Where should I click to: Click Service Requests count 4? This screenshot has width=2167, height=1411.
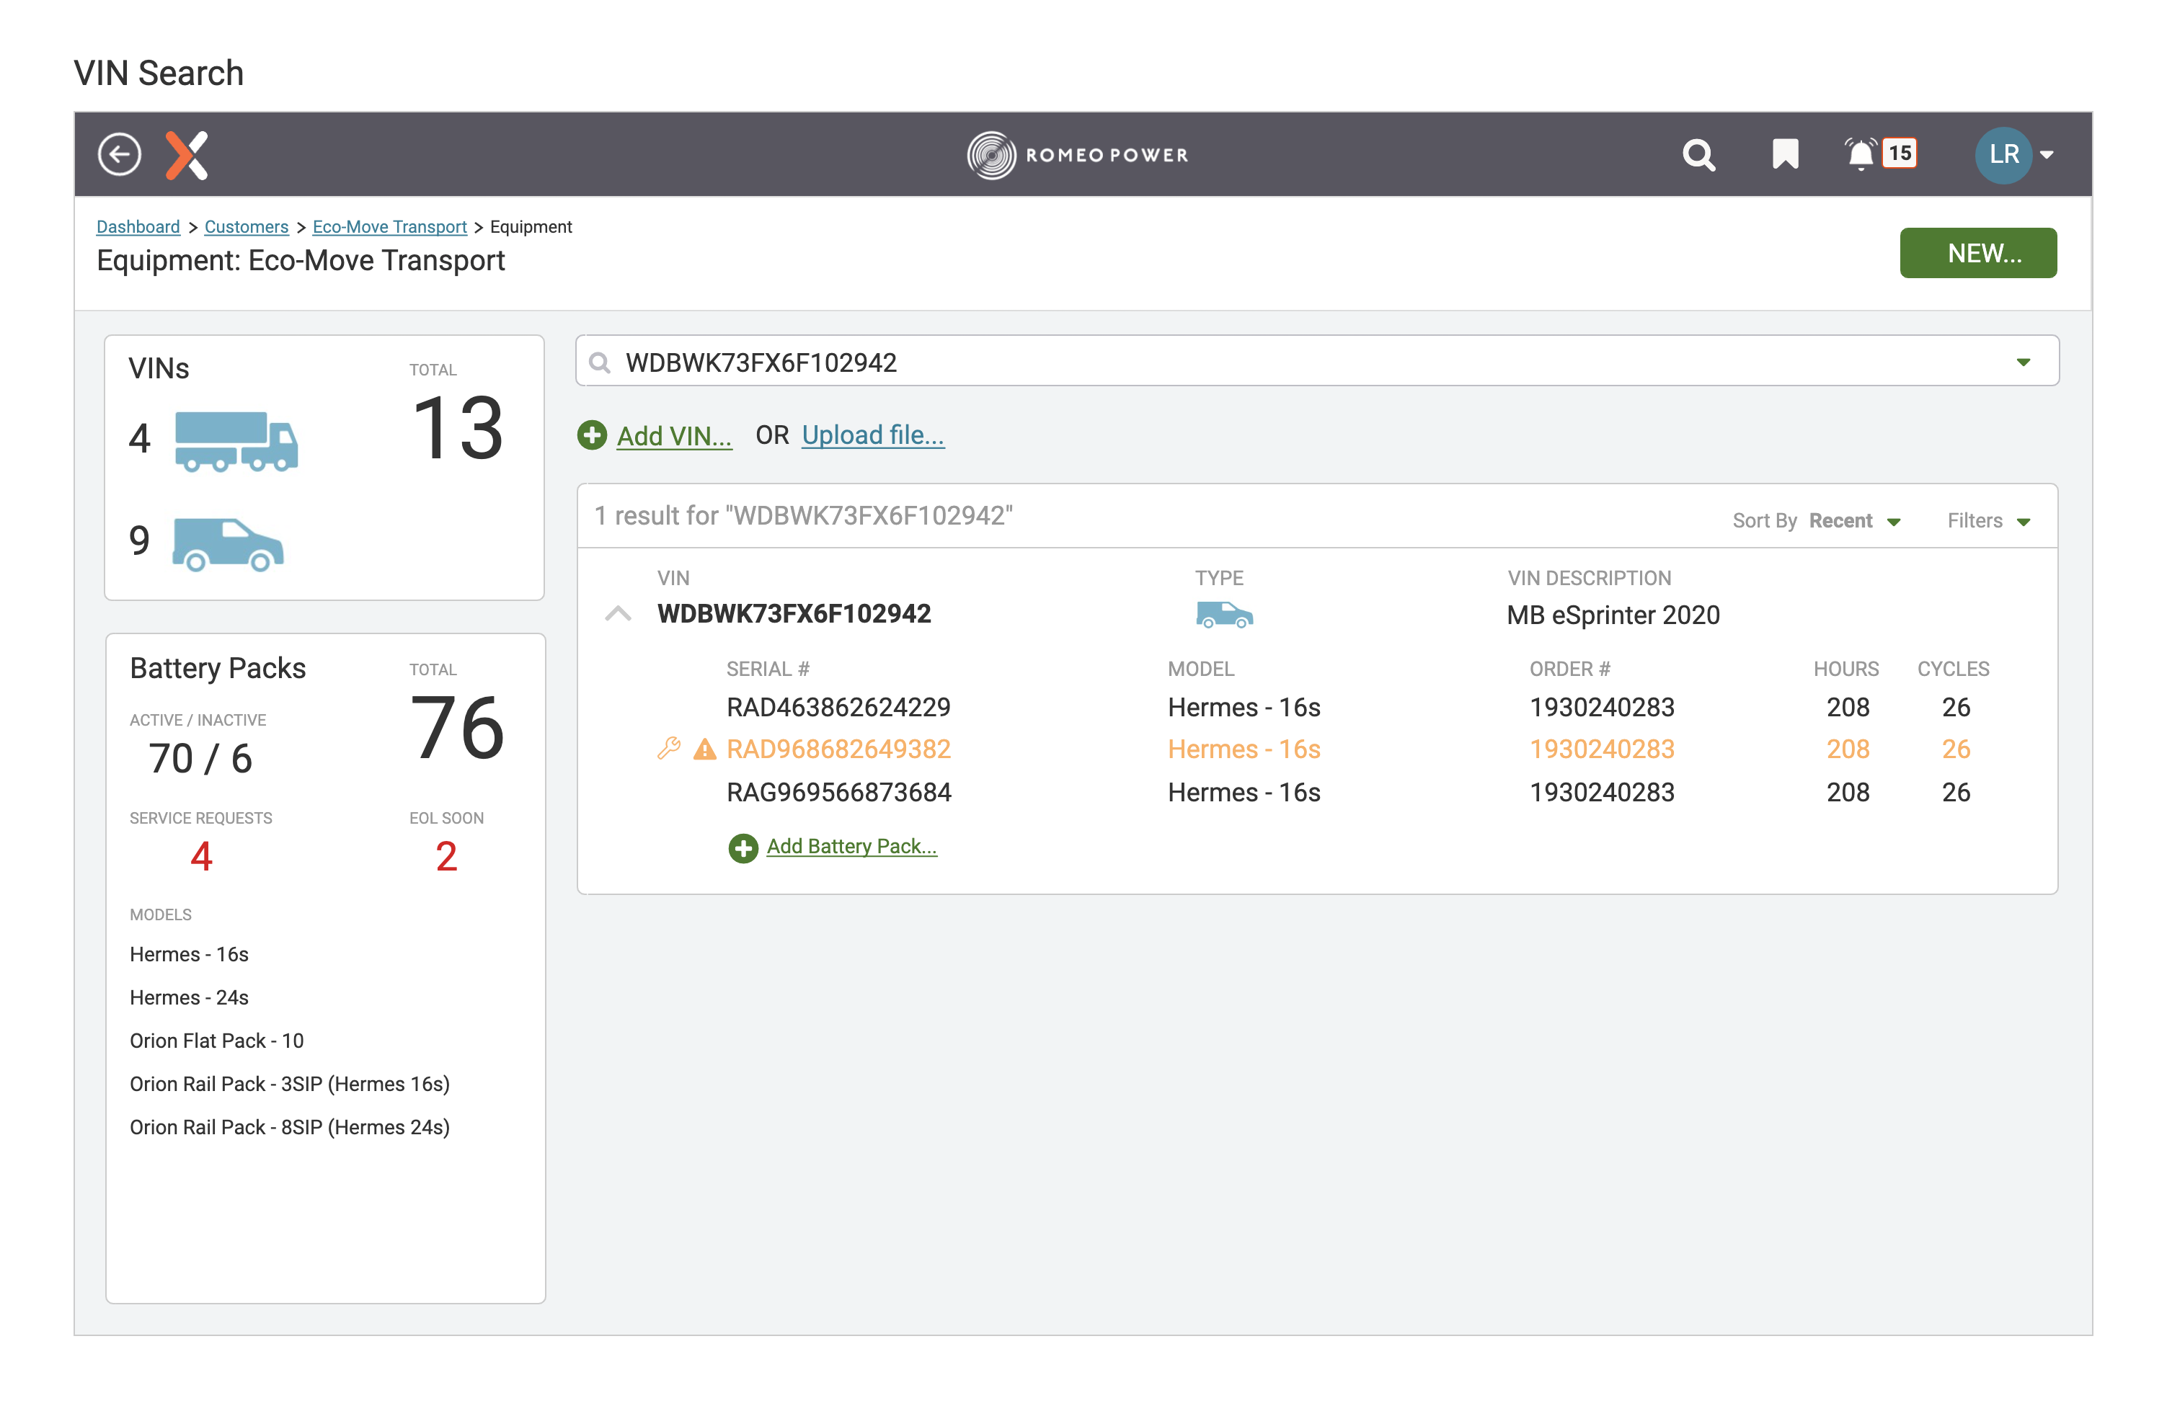click(x=201, y=855)
